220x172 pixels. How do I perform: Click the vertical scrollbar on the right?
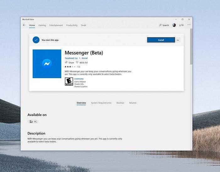[191, 47]
